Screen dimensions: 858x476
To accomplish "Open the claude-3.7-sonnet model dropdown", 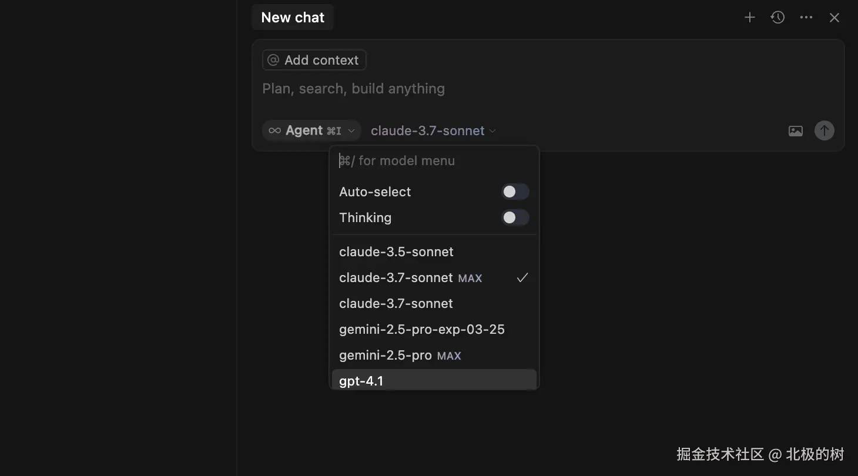I will pos(433,130).
